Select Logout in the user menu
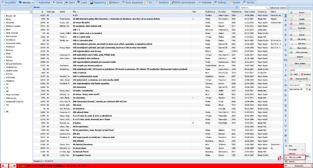The image size is (313, 168). click(x=295, y=161)
